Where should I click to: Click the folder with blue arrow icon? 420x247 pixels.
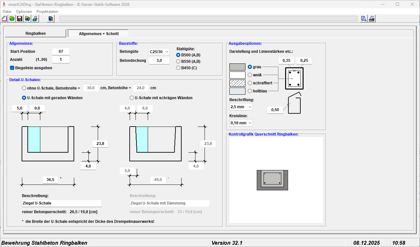pos(27,19)
